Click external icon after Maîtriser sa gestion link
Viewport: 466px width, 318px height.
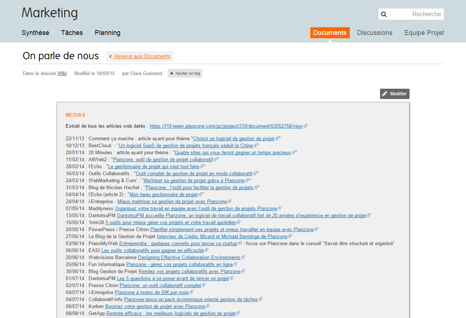247,181
